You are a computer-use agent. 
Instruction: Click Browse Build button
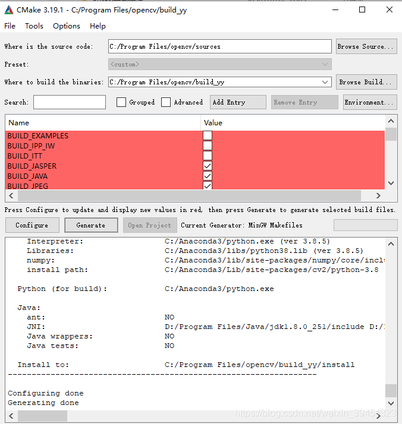366,82
